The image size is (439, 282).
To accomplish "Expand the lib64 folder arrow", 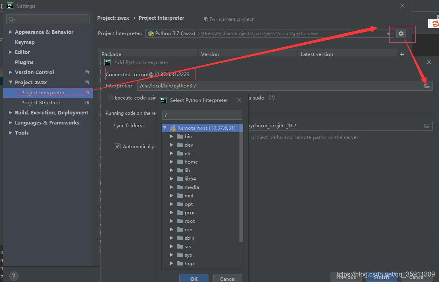I will coord(172,179).
